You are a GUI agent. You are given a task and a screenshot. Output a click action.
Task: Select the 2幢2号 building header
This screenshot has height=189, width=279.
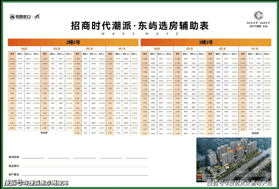pyautogui.click(x=73, y=42)
